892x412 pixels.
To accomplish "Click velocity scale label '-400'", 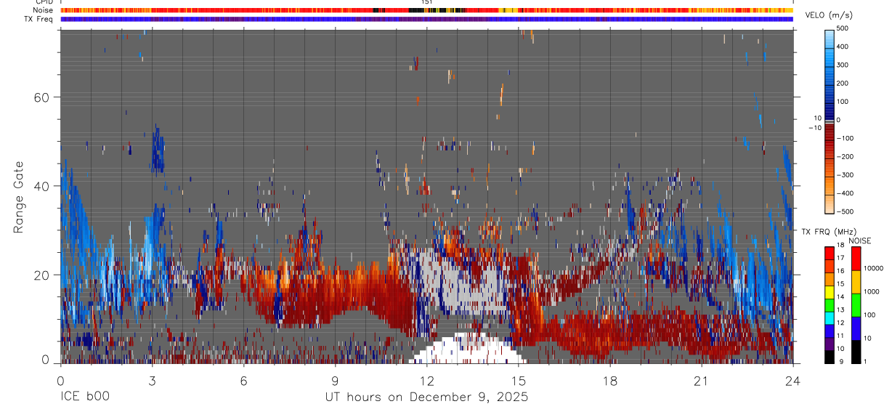I will (x=845, y=193).
